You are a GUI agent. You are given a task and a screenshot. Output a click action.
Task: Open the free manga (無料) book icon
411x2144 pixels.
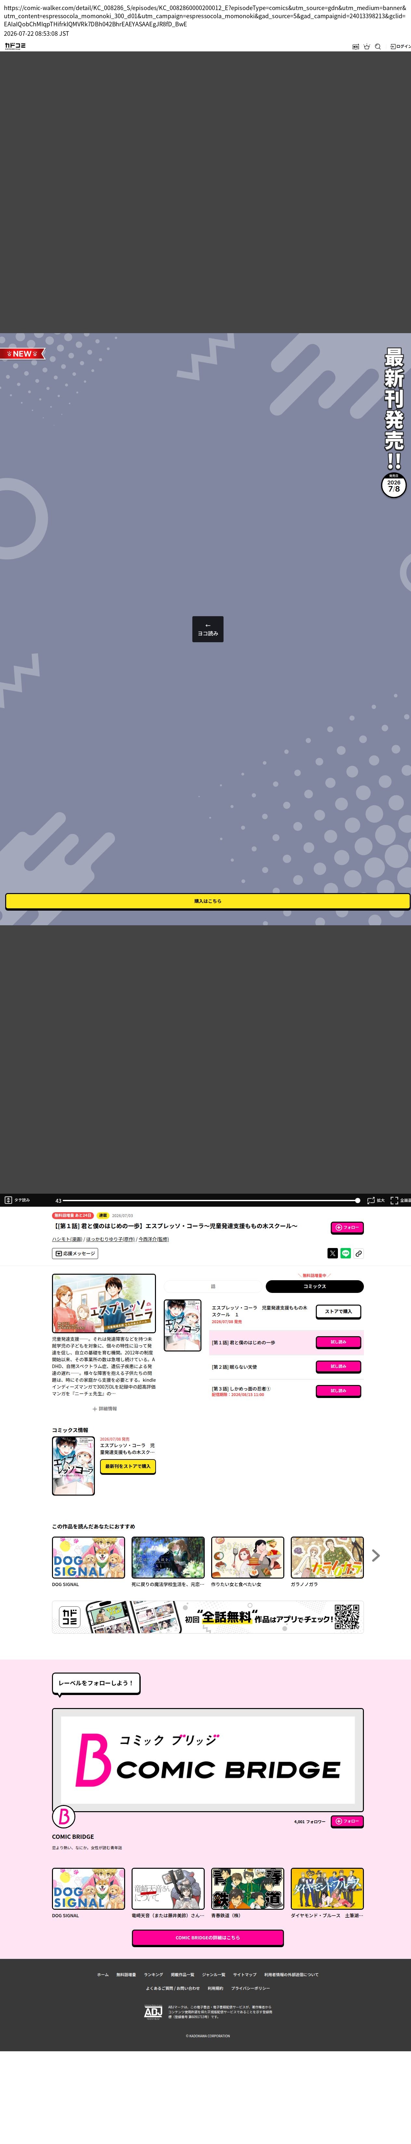(355, 47)
